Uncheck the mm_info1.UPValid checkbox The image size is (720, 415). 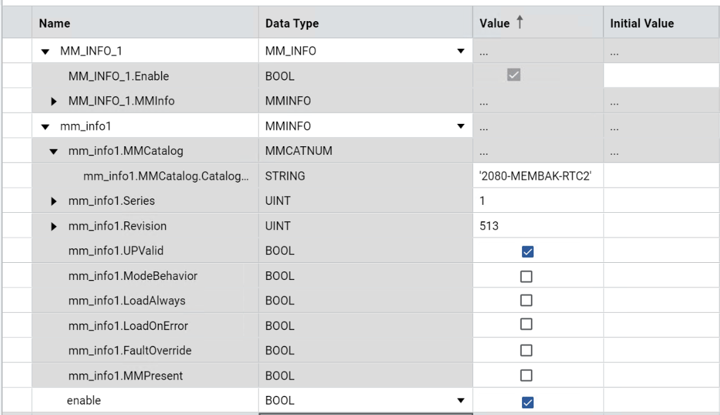point(527,252)
